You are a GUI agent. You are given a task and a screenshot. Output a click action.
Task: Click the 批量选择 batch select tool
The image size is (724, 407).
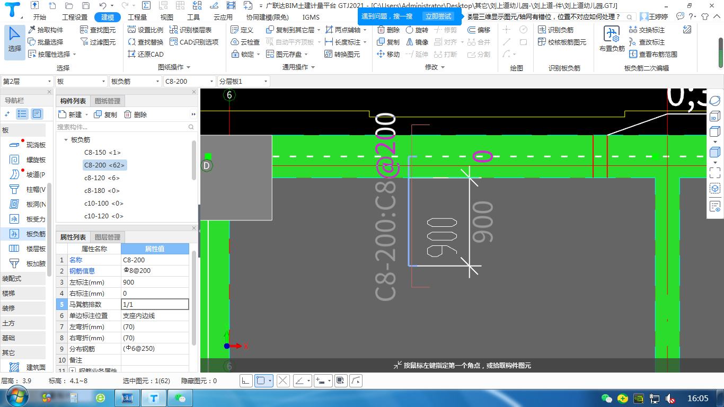point(46,42)
